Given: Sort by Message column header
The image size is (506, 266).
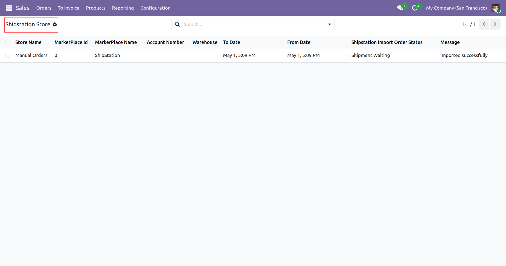Looking at the screenshot, I should [450, 42].
